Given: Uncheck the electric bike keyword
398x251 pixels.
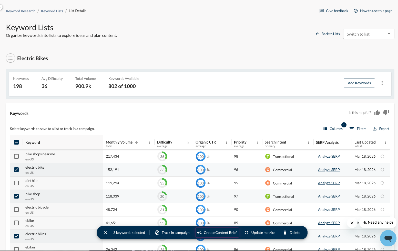Looking at the screenshot, I should (x=16, y=170).
